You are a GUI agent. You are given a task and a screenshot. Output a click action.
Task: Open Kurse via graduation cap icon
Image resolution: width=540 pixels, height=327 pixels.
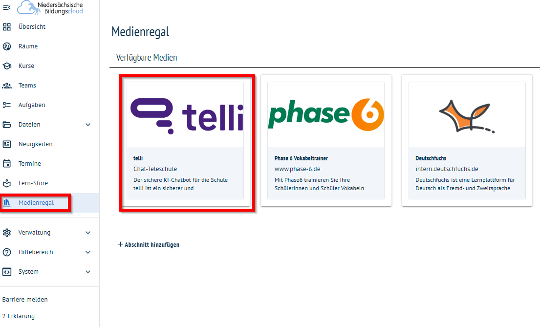pos(7,66)
